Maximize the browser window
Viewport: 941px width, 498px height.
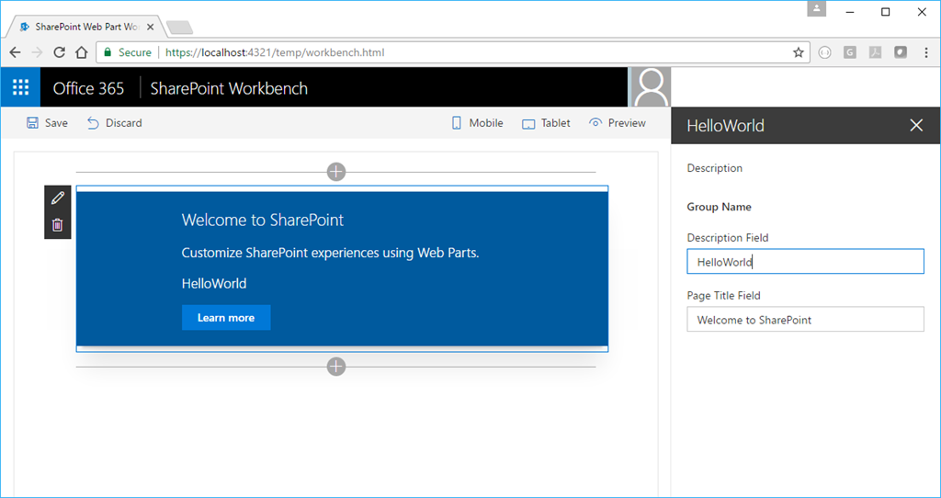point(885,12)
